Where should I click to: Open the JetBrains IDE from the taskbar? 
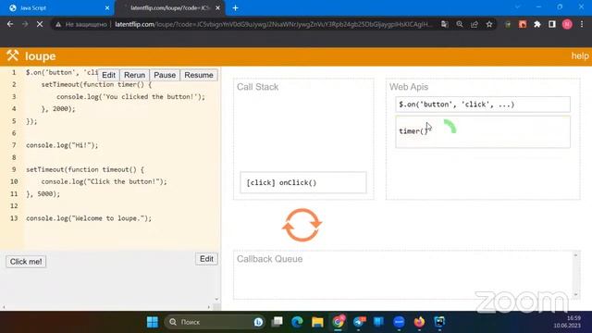(x=440, y=322)
